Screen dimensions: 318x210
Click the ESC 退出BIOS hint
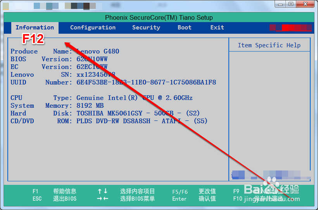point(54,199)
